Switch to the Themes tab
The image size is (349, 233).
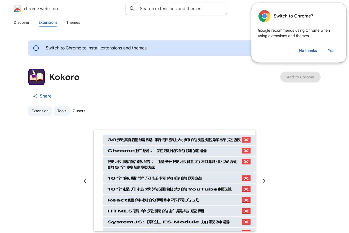pos(73,22)
